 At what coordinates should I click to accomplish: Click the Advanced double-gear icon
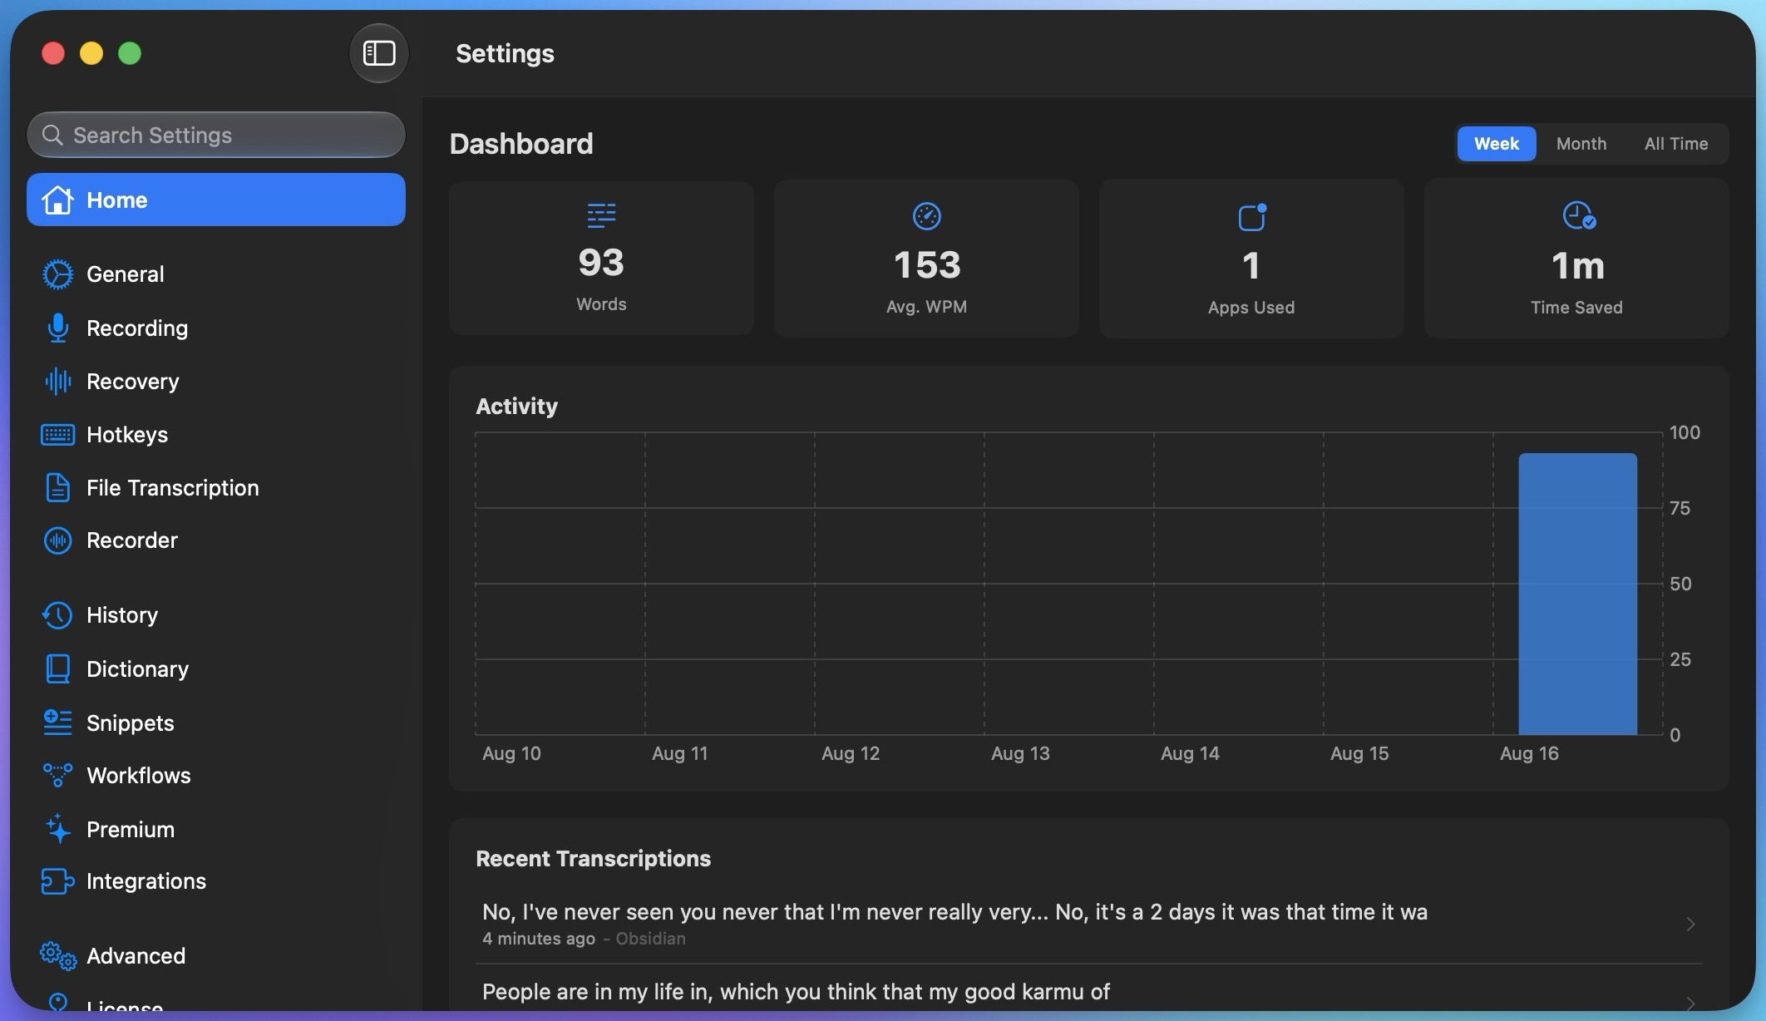coord(57,956)
